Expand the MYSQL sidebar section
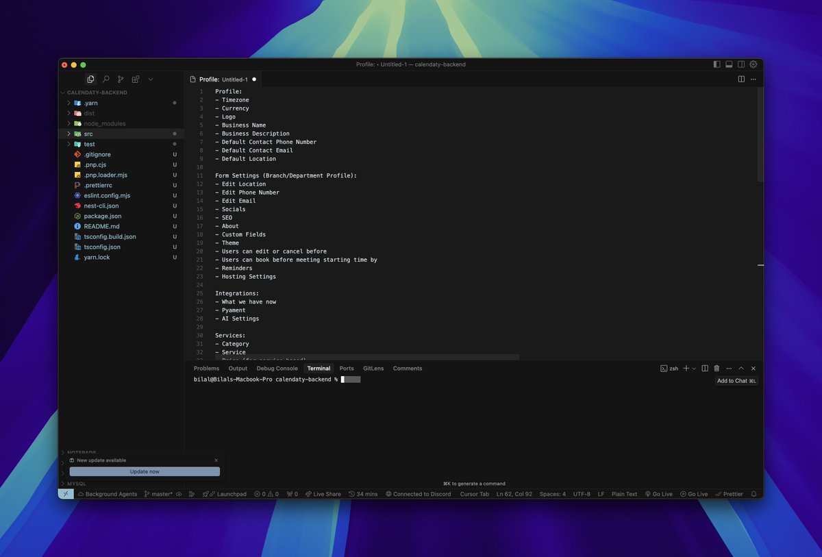 (x=76, y=484)
